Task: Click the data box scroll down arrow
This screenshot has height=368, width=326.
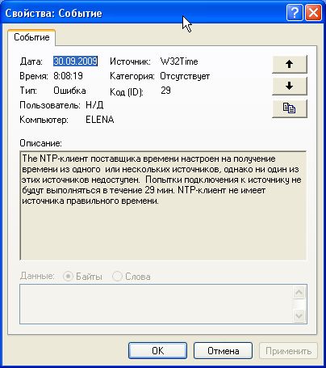Action: pyautogui.click(x=299, y=315)
